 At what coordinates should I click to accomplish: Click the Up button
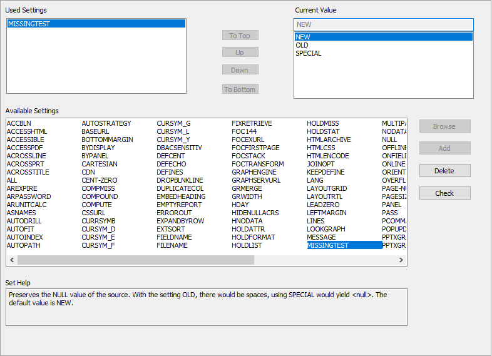click(240, 53)
